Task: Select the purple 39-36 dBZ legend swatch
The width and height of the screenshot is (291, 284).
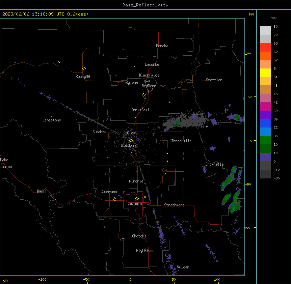Action: [x=265, y=115]
